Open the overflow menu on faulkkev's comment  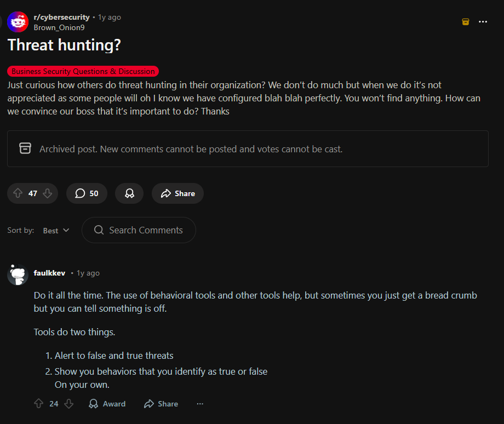(x=200, y=404)
